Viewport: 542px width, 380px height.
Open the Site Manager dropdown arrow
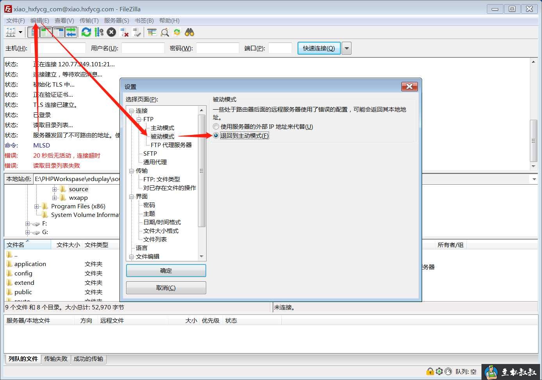coord(21,32)
